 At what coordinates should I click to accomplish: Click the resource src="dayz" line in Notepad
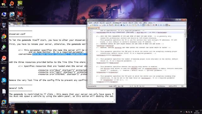point(62,70)
